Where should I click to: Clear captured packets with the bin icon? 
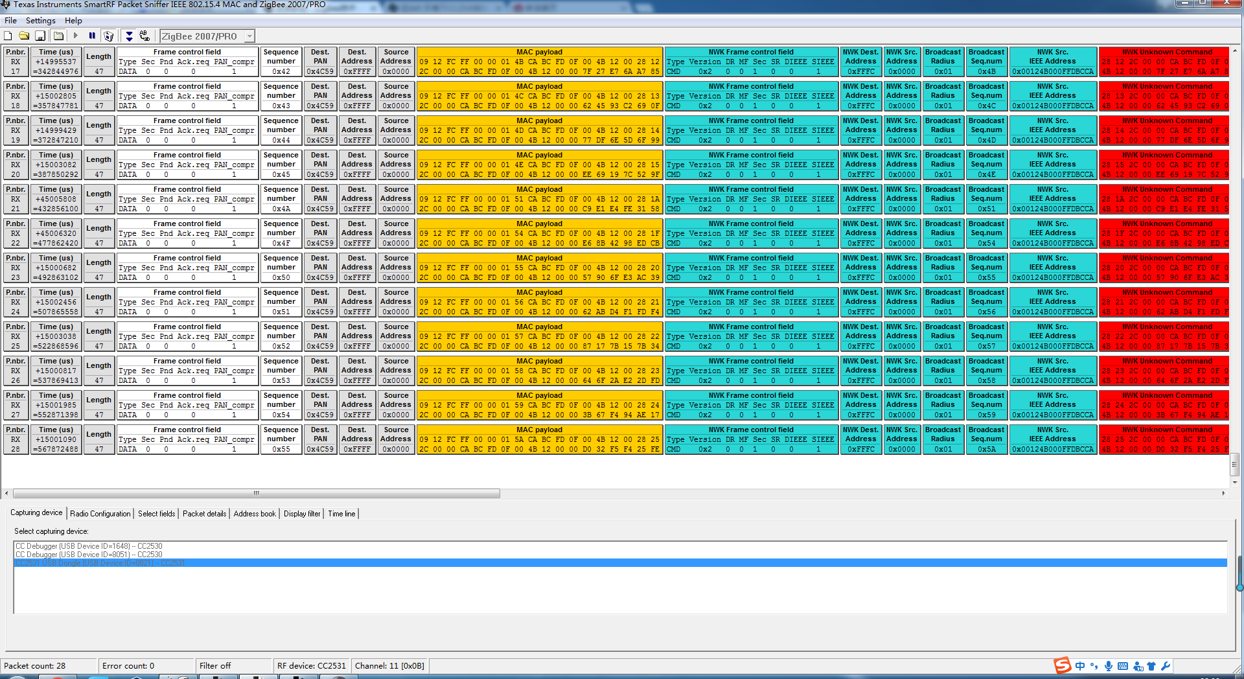pyautogui.click(x=109, y=36)
